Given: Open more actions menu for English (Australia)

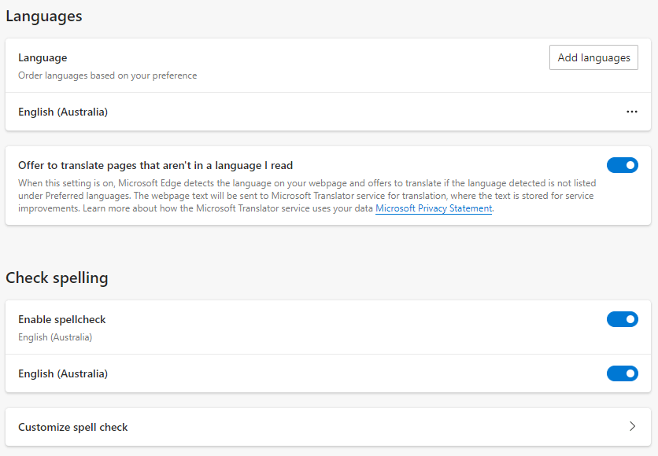Looking at the screenshot, I should point(631,112).
